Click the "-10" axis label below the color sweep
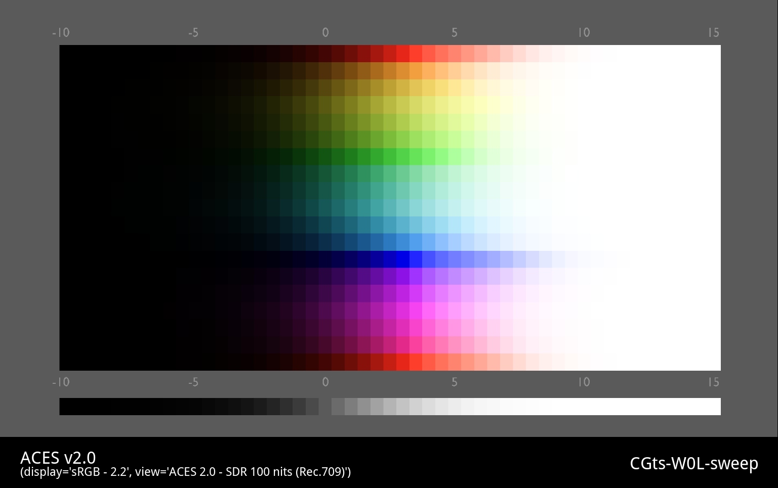 (x=61, y=382)
